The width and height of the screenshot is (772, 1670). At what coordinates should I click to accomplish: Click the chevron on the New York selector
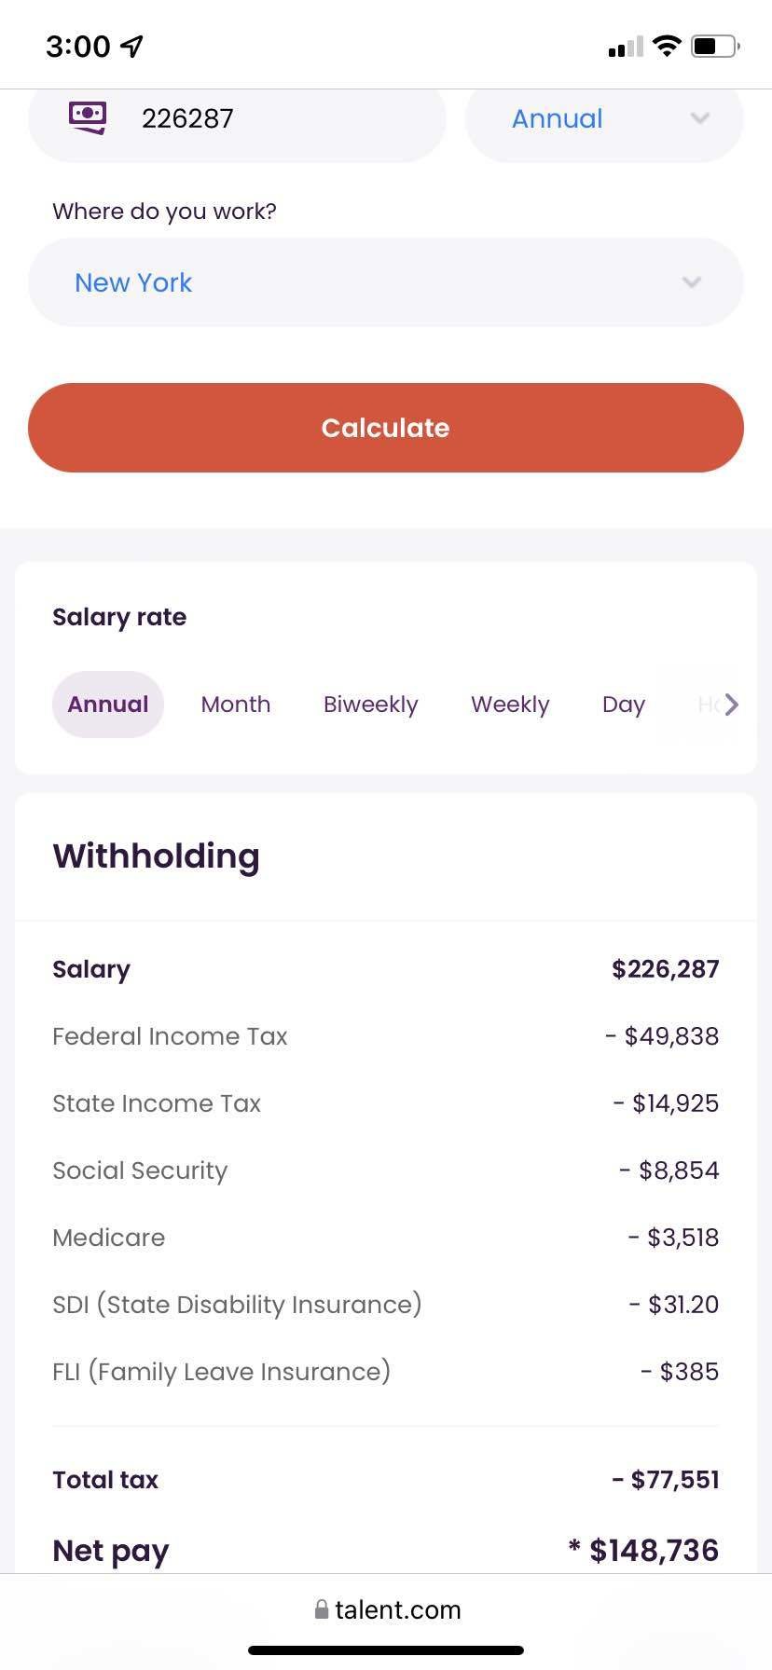690,281
